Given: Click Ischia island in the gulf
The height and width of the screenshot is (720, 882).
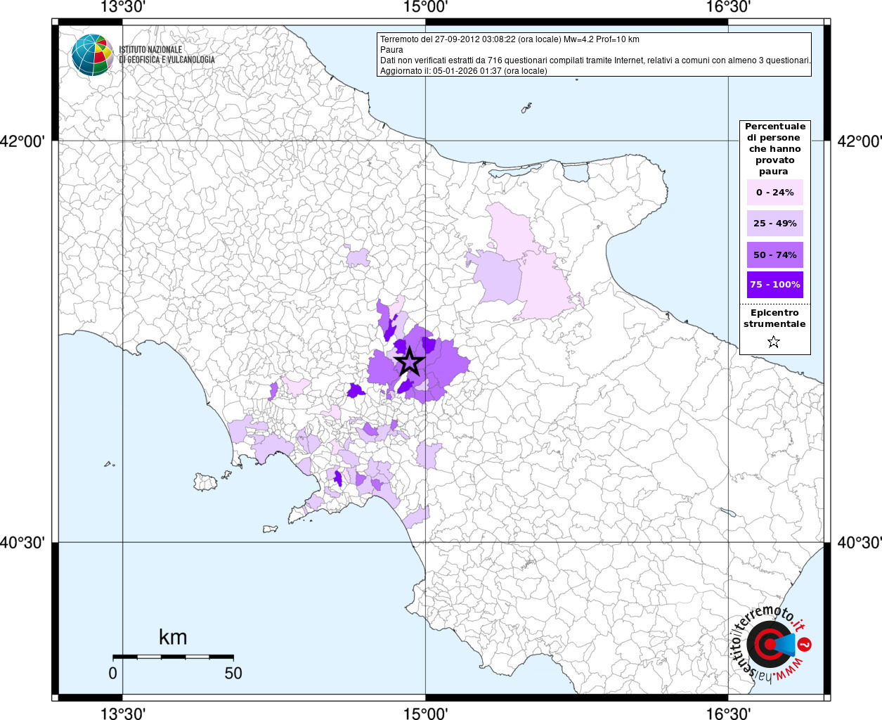Looking at the screenshot, I should click(205, 482).
